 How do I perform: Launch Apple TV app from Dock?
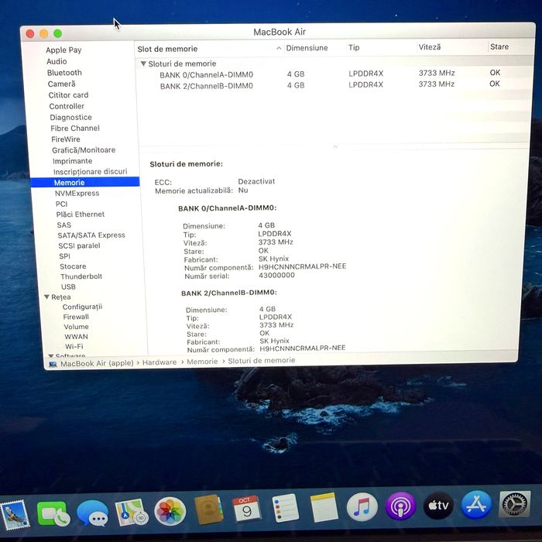(x=439, y=506)
